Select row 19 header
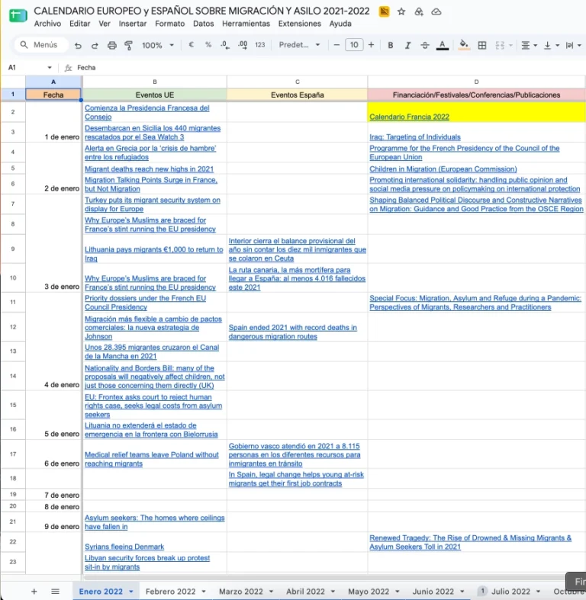 (x=13, y=494)
